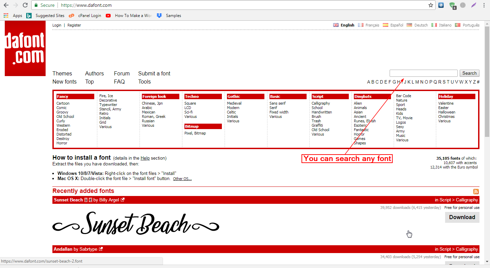Click the browser back arrow
The width and height of the screenshot is (490, 268).
pyautogui.click(x=6, y=5)
